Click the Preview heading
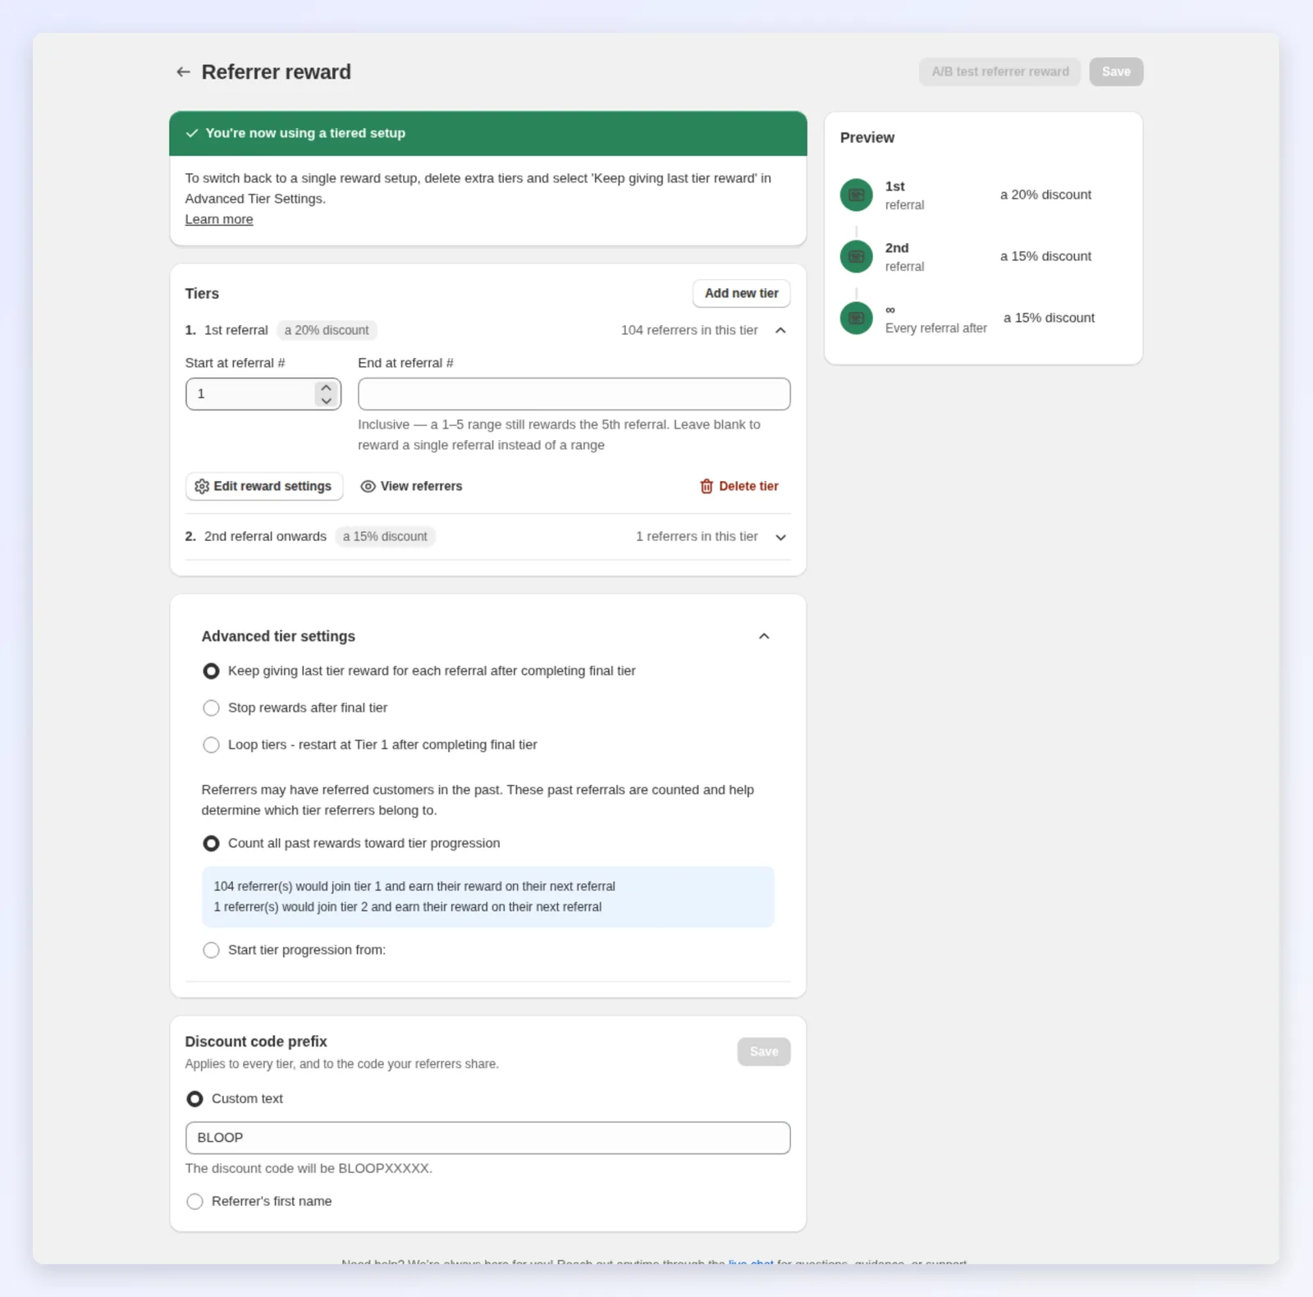1313x1297 pixels. (867, 138)
